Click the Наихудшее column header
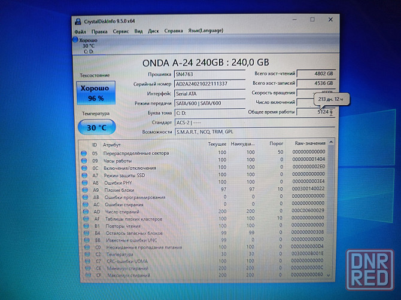Screen dimensions: 401x300 243,144
